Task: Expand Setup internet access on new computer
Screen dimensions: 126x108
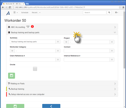Action: click(62, 94)
